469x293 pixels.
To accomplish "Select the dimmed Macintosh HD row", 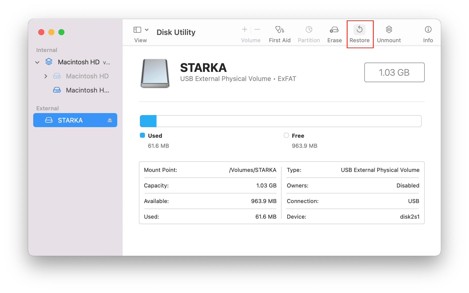I will [x=75, y=76].
